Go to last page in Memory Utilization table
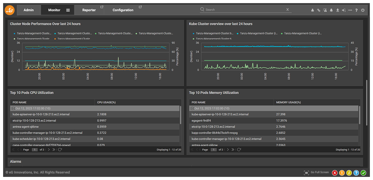 (233, 150)
